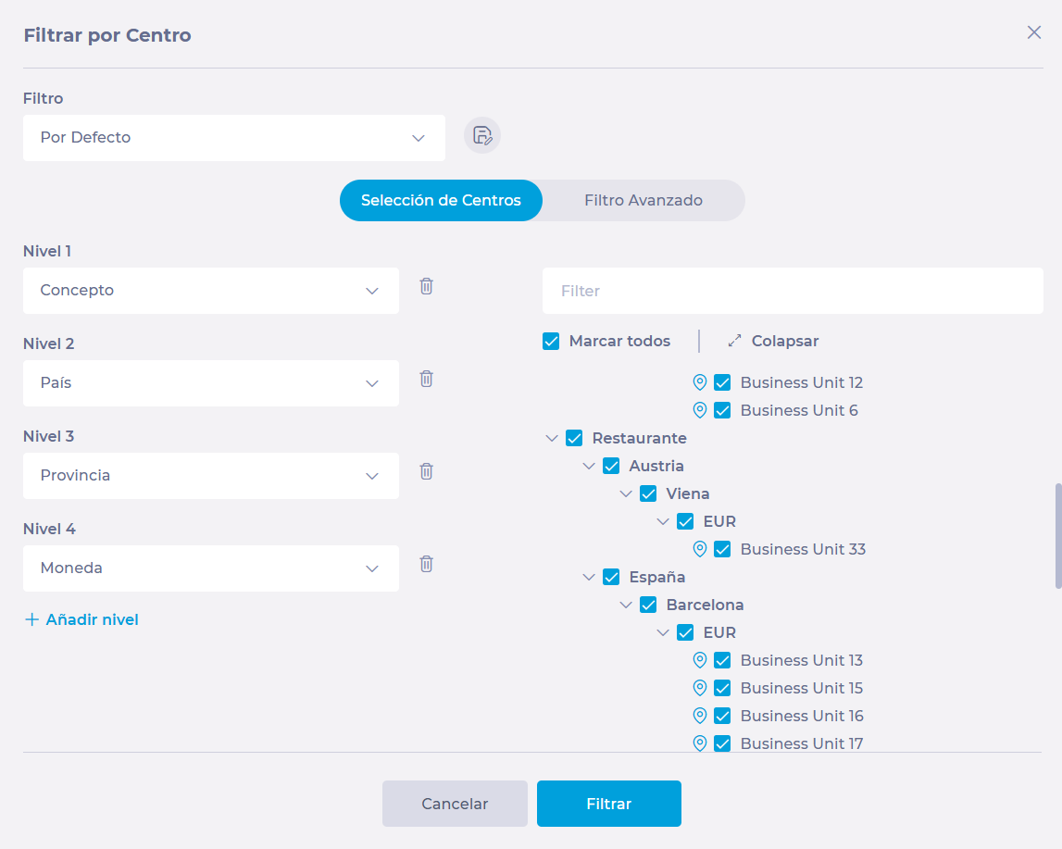The width and height of the screenshot is (1062, 849).
Task: Click location pin icon for Business Unit 12
Action: (700, 382)
